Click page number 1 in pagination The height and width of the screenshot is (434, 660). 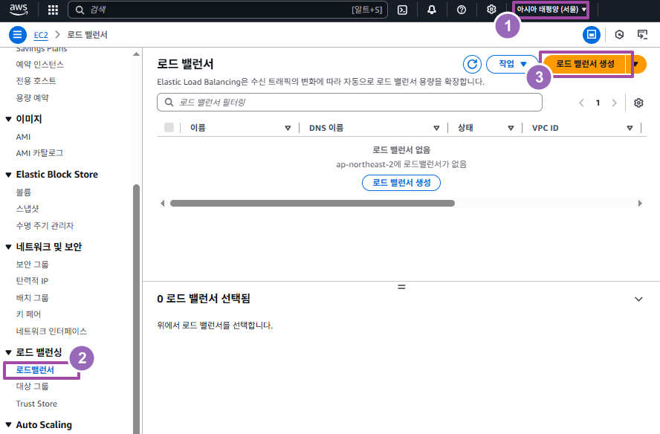click(598, 103)
